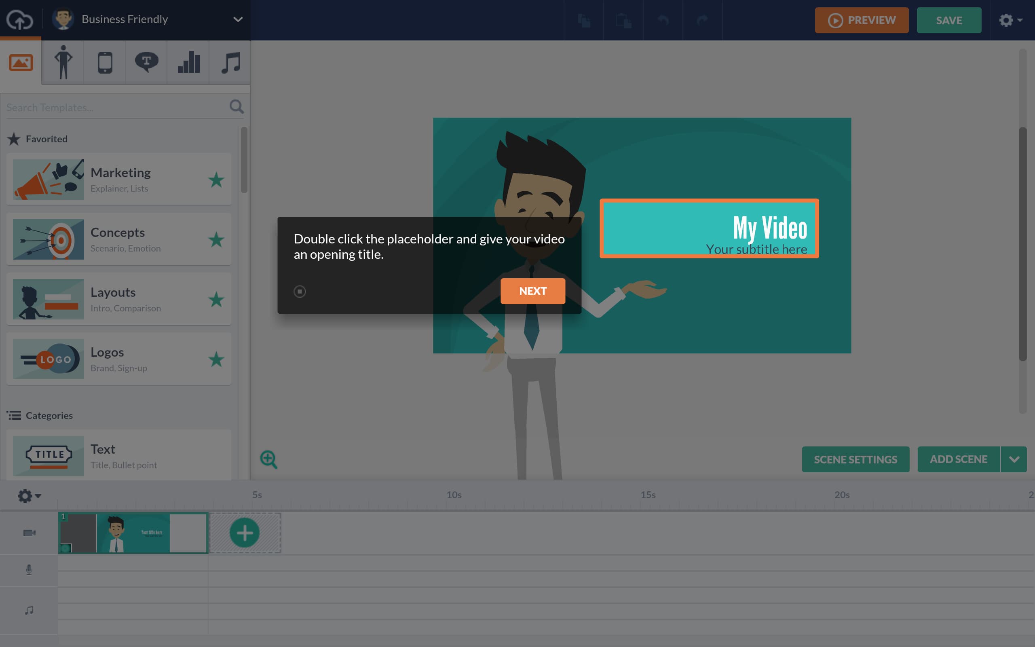
Task: Open the props tab in the left panel
Action: pyautogui.click(x=104, y=62)
